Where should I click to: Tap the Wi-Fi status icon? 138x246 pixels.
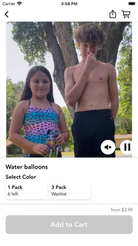pos(20,4)
